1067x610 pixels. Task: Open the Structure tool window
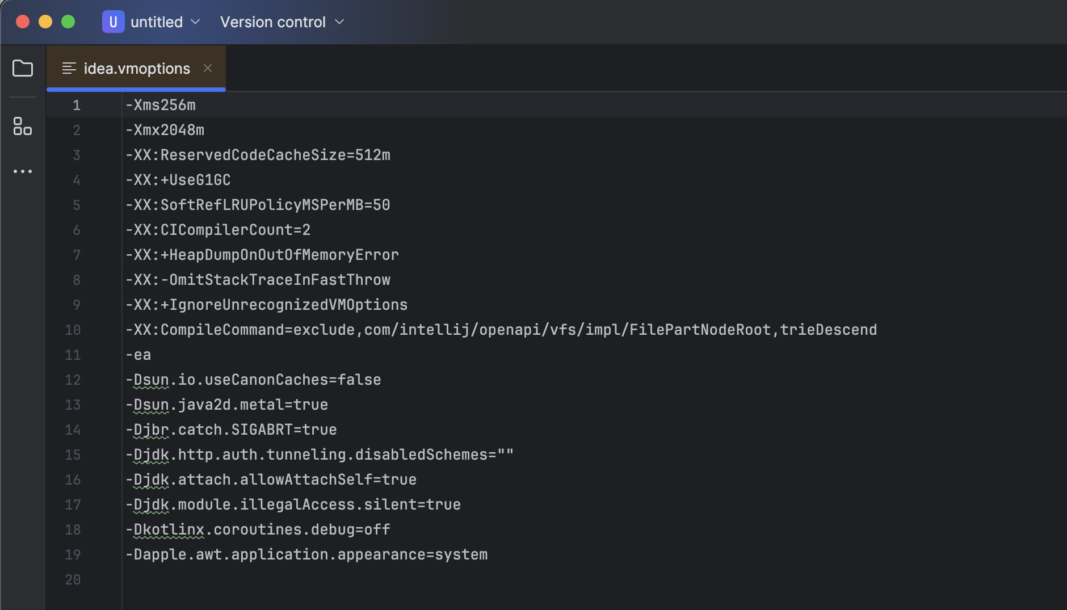tap(23, 126)
